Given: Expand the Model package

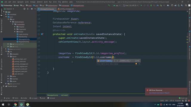Looking at the screenshot, I should (15, 32).
